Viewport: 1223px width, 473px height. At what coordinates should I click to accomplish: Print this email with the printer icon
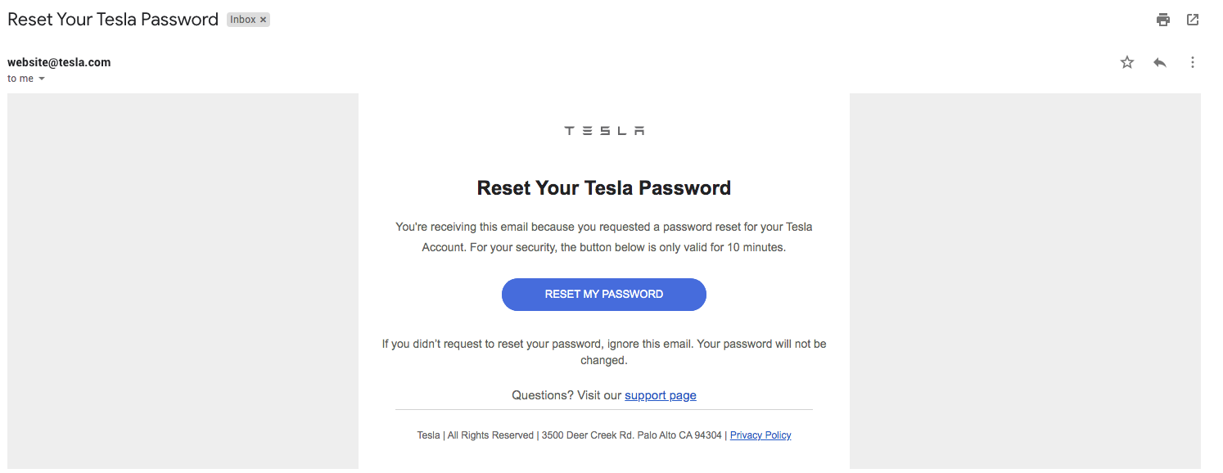tap(1163, 20)
